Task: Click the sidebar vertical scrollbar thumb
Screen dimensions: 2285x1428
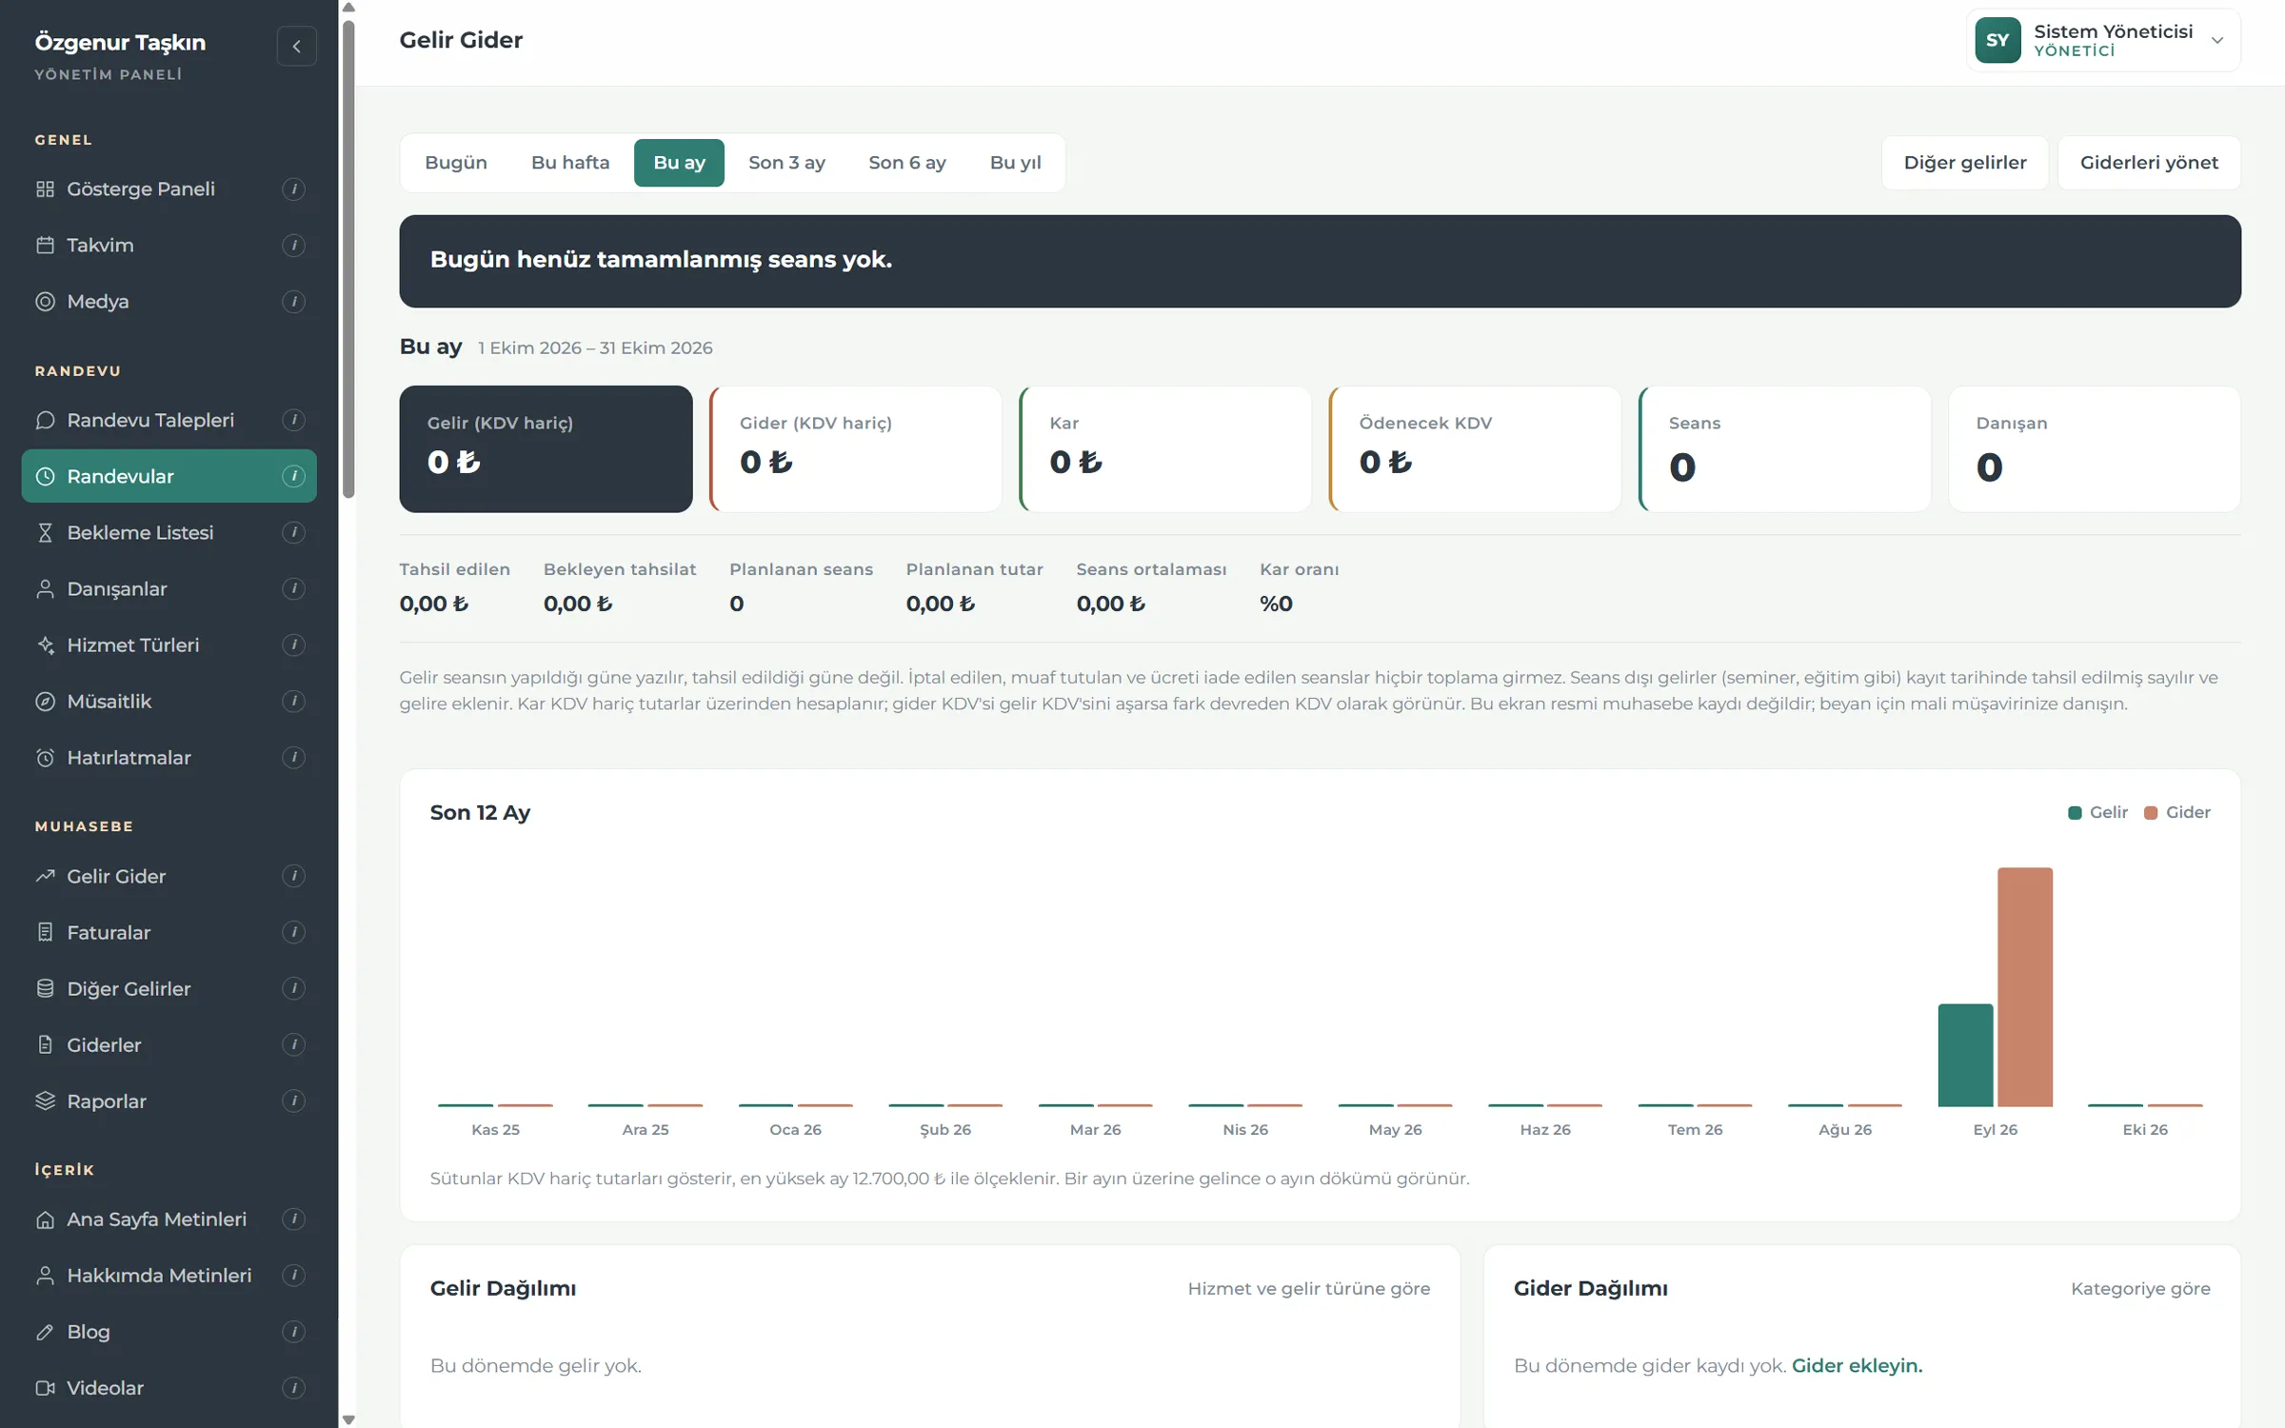Action: 348,257
